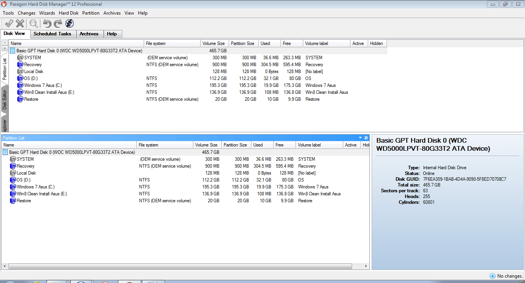Click OS (D:) icon in lower Partition List
Viewport: 525px width, 283px height.
coord(13,180)
